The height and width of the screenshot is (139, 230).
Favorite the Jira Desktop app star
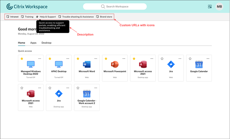(50, 88)
